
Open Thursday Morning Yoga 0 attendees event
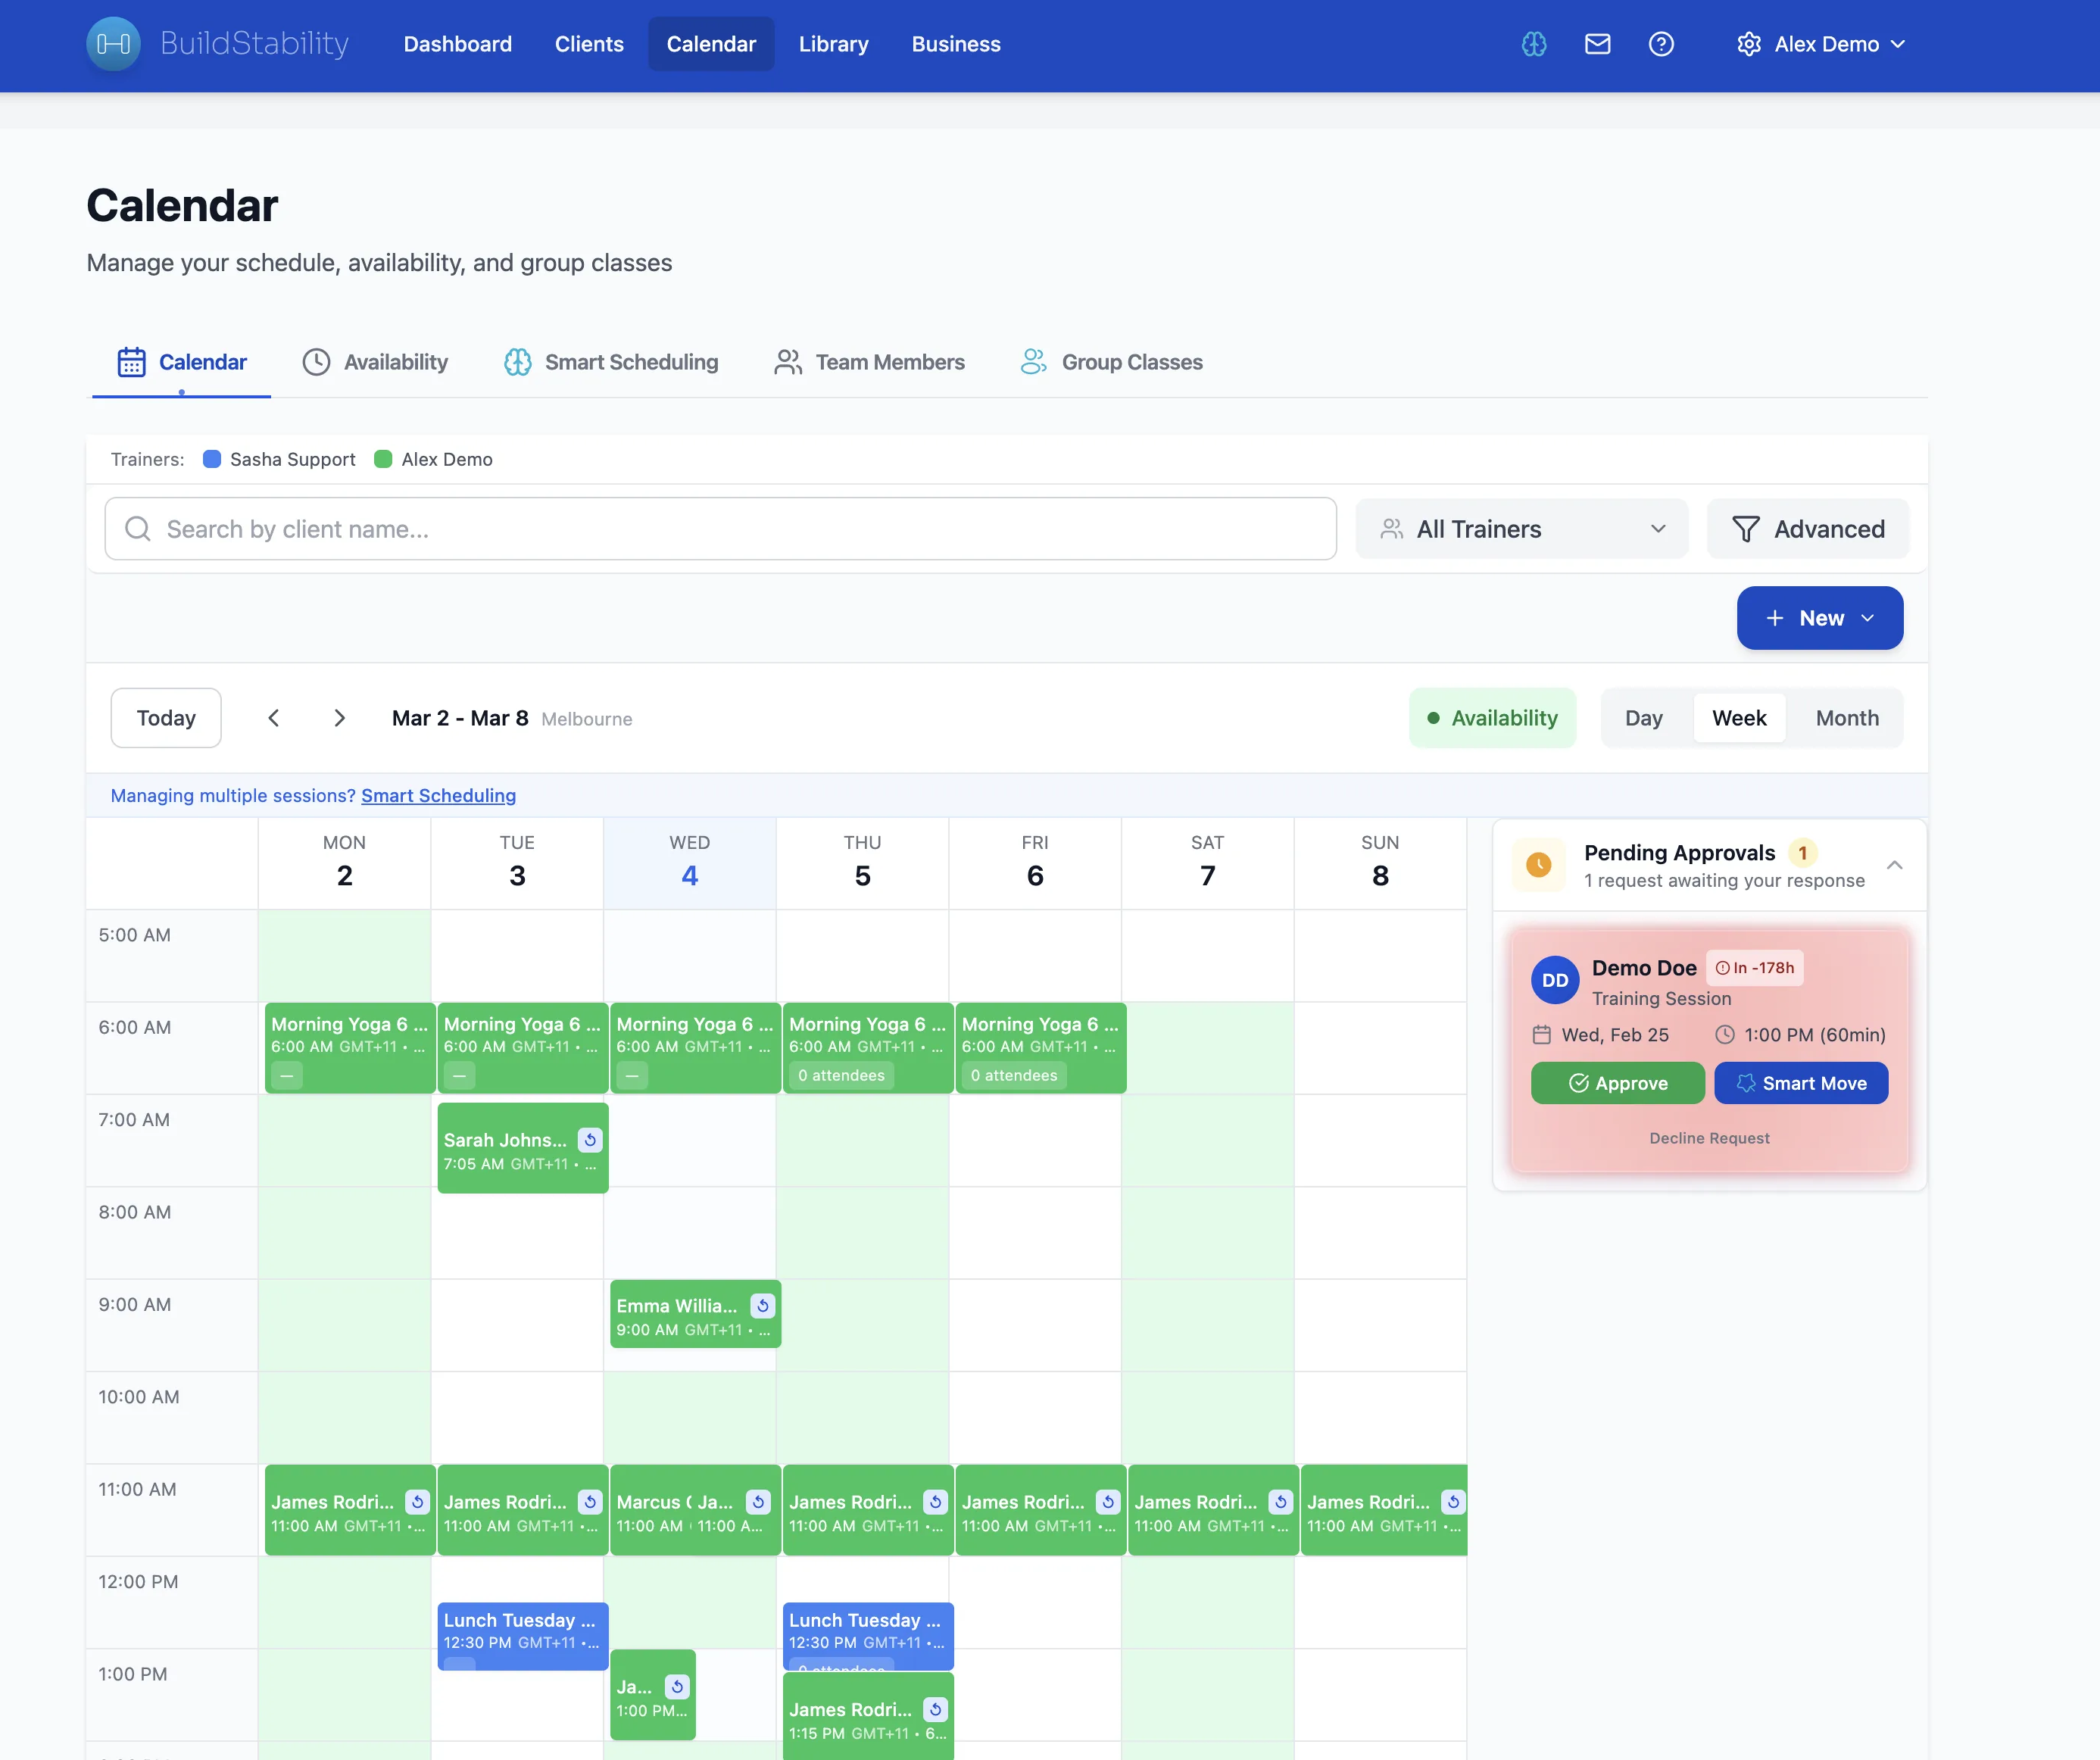click(868, 1048)
